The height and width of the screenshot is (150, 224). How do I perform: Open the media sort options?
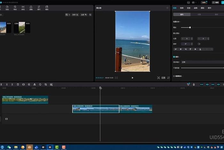(x=75, y=15)
